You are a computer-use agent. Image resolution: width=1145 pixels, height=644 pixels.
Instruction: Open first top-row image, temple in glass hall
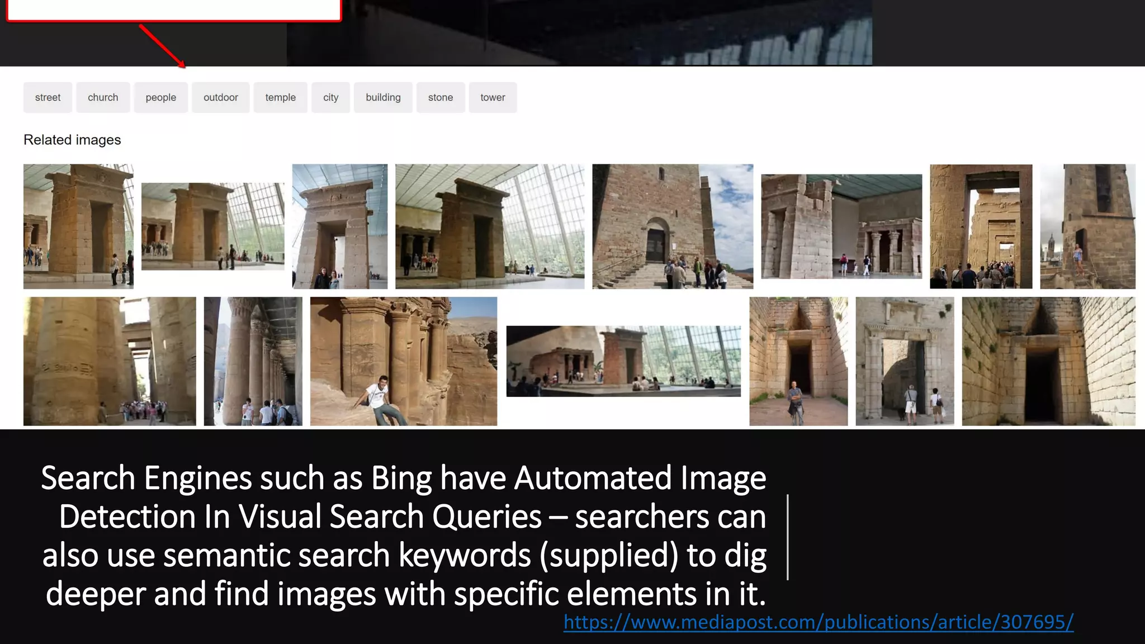coord(78,226)
